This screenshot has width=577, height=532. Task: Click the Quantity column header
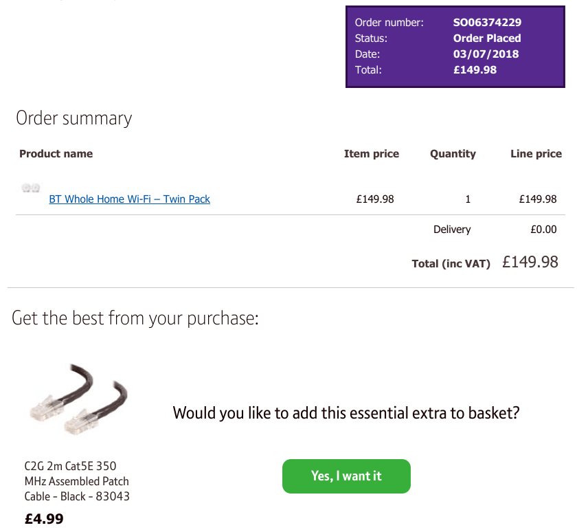453,153
